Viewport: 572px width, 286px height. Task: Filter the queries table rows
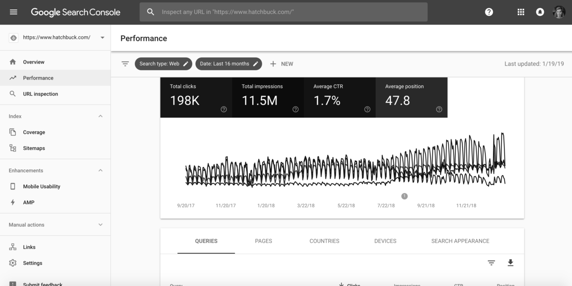pyautogui.click(x=491, y=263)
